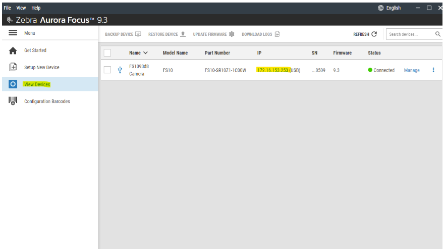The width and height of the screenshot is (444, 249).
Task: Click the Update Firmware chip icon
Action: tap(232, 34)
